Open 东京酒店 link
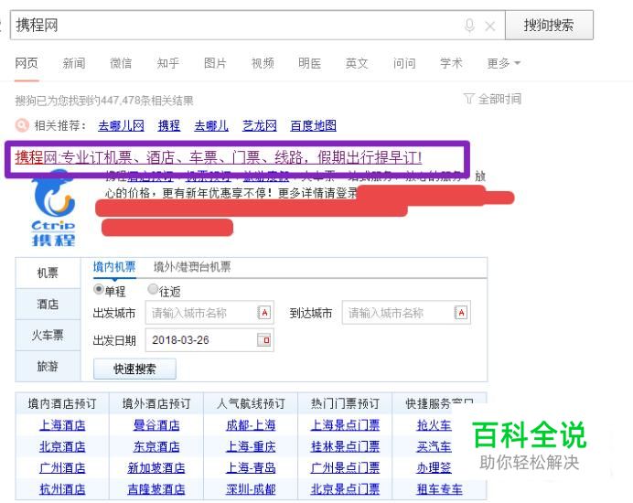The image size is (633, 503). click(156, 446)
